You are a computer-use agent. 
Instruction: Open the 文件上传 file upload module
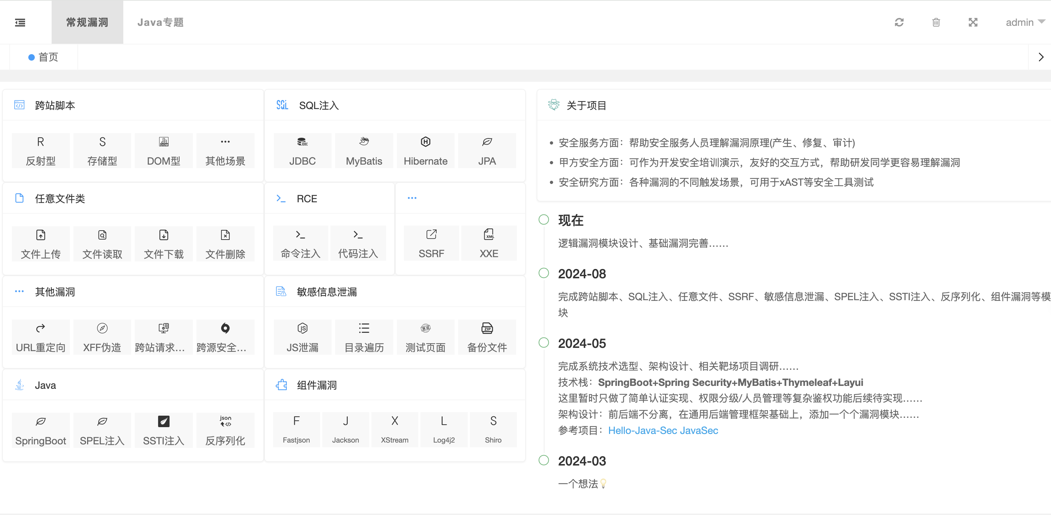click(x=41, y=244)
